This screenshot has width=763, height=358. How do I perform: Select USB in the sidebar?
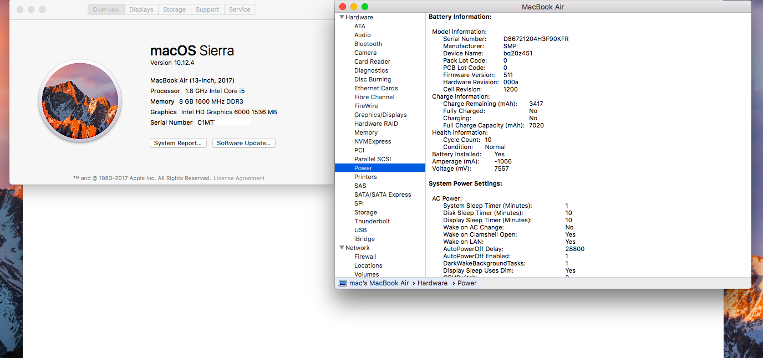[x=360, y=230]
